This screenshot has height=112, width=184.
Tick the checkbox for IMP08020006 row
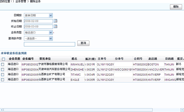[x=3, y=80]
